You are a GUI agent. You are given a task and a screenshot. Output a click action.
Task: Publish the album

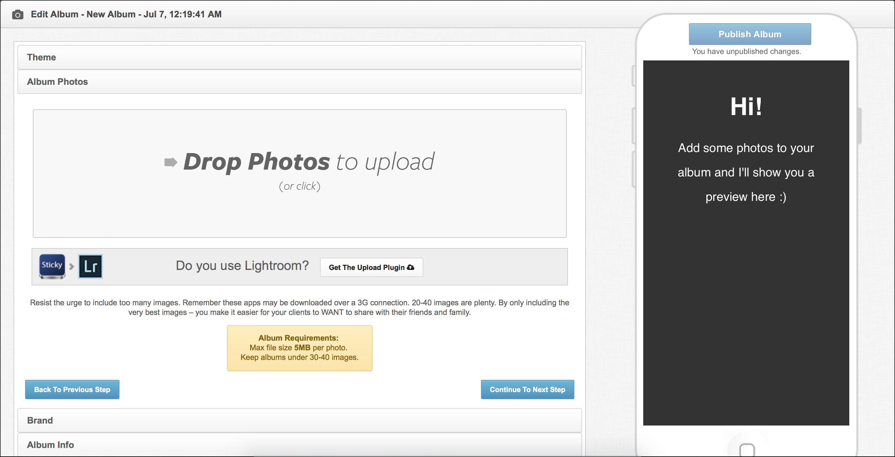point(750,34)
